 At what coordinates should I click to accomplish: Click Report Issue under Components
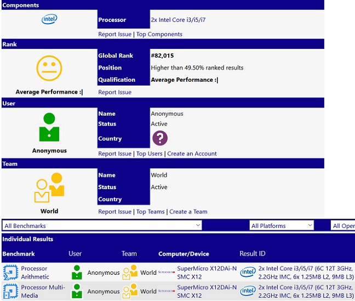click(x=115, y=34)
